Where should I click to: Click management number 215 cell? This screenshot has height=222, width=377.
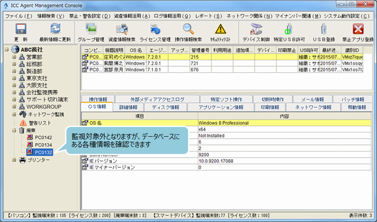coord(200,57)
